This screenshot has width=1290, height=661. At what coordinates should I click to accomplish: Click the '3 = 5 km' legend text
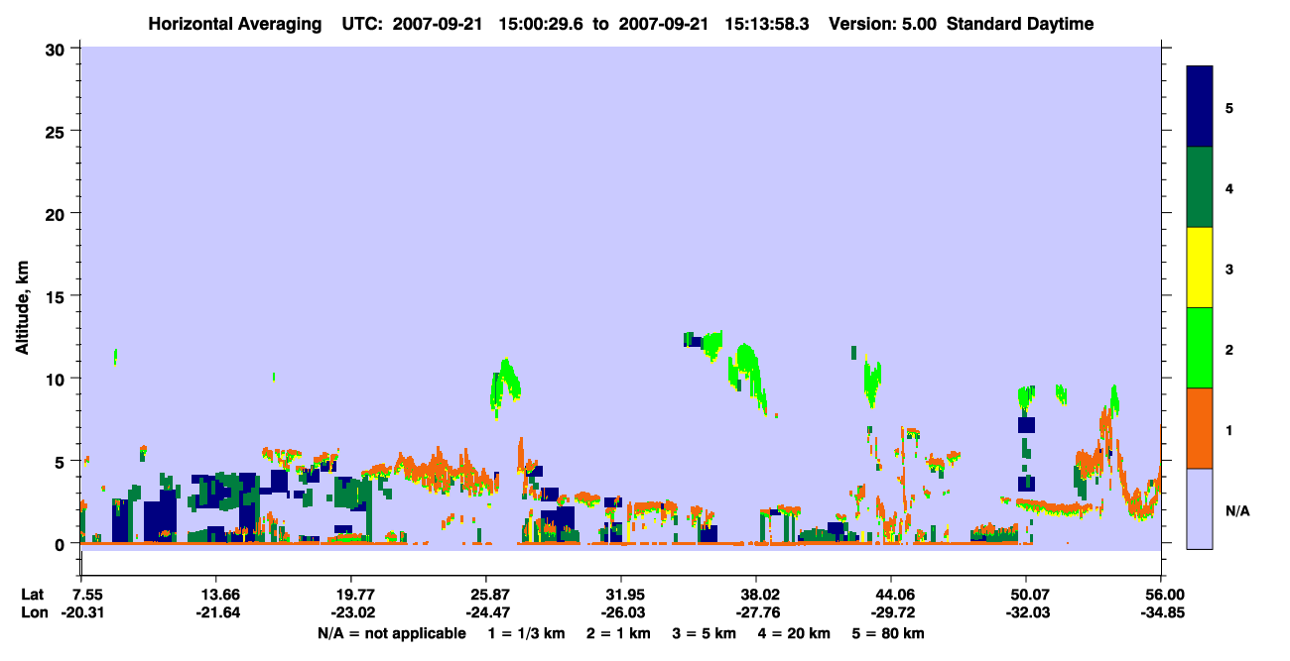pos(706,633)
